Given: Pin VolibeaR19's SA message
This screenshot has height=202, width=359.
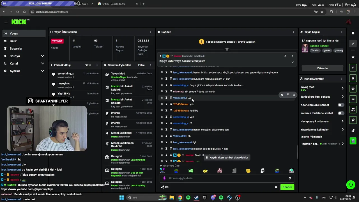Looking at the screenshot, I should (x=288, y=95).
